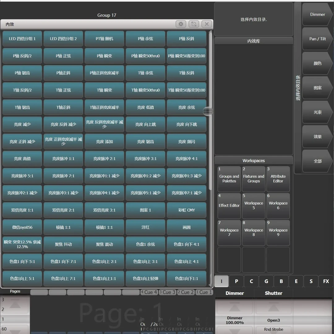Apply the 彩虹 CMY effect

click(x=186, y=210)
